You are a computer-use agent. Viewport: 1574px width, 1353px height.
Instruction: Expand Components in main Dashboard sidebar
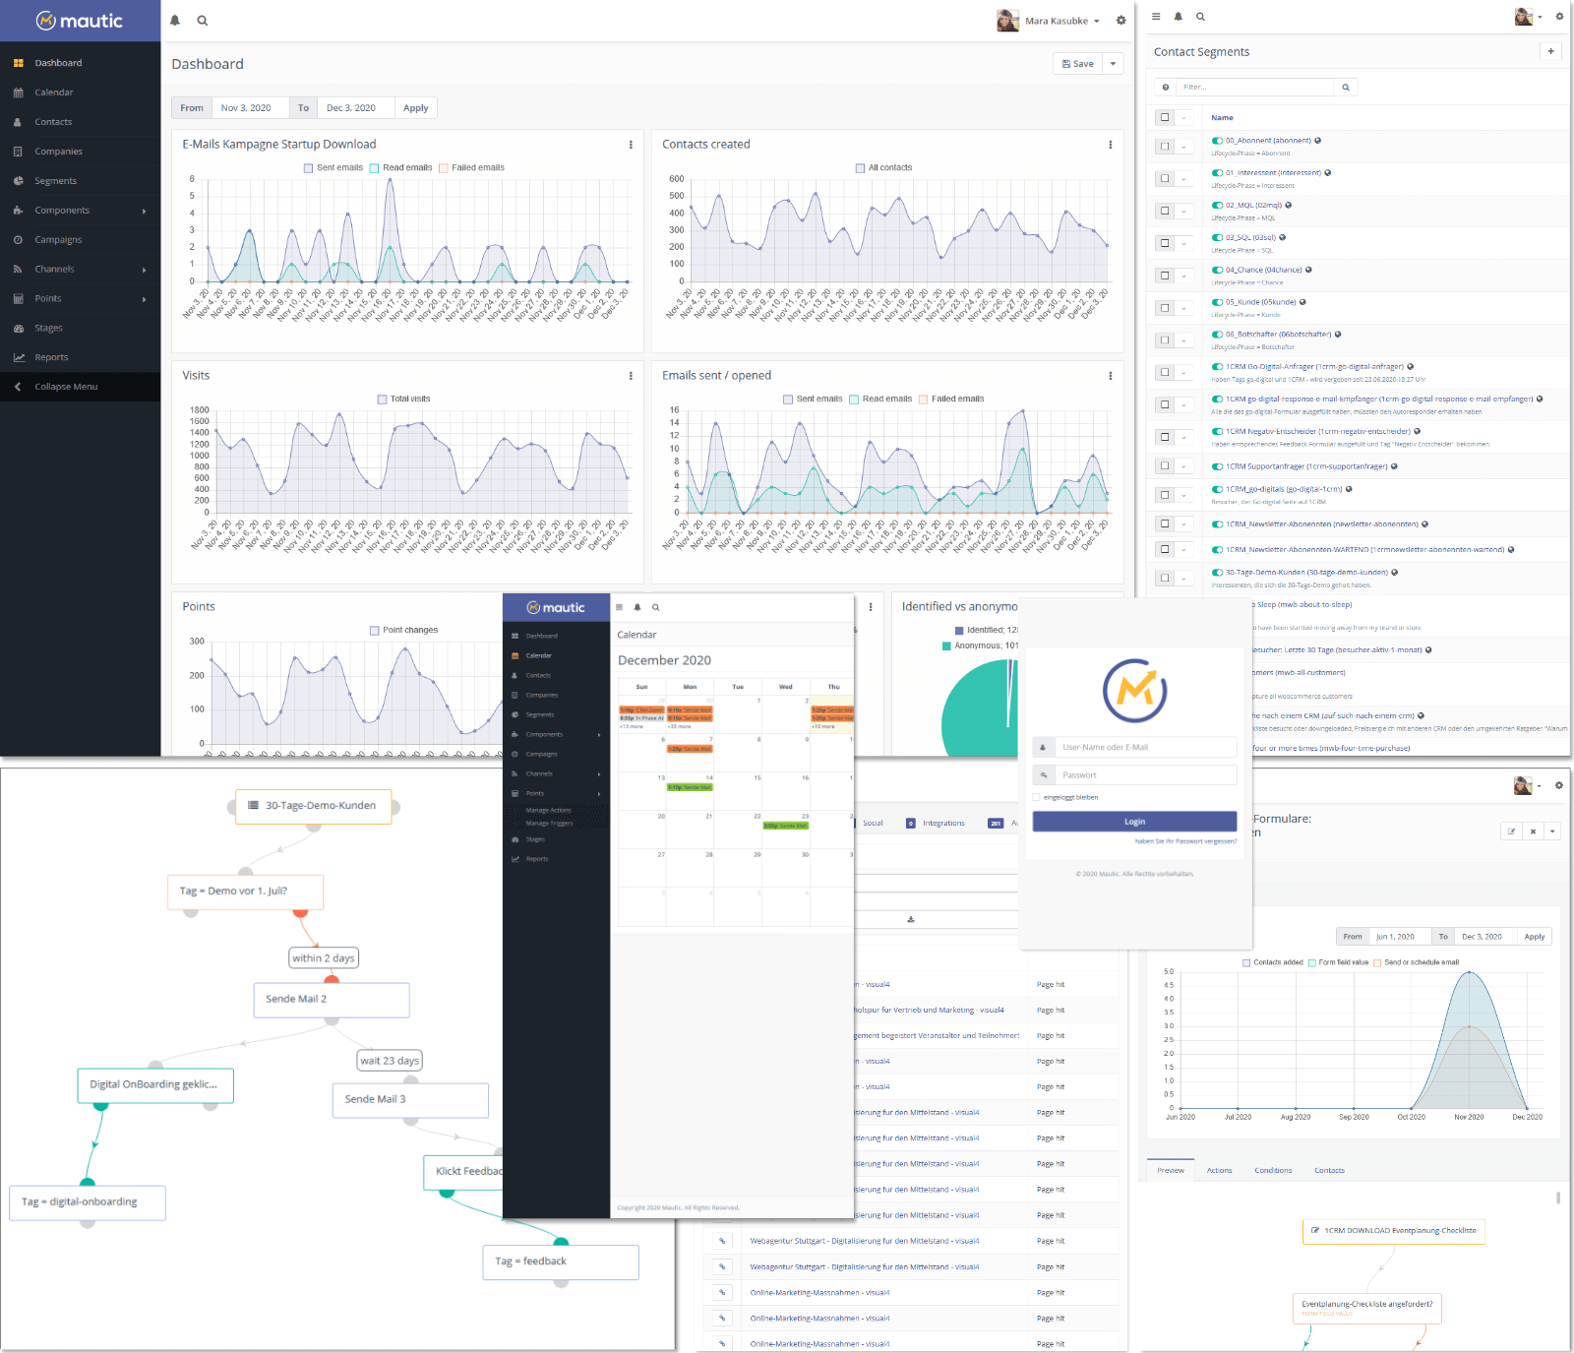pyautogui.click(x=80, y=211)
